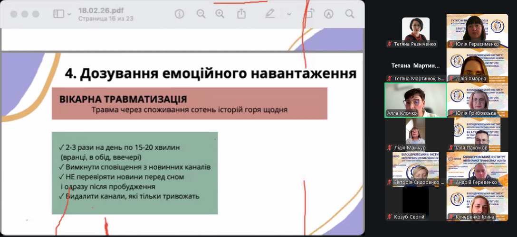Rotate the page using toolbar icon

[x=309, y=14]
